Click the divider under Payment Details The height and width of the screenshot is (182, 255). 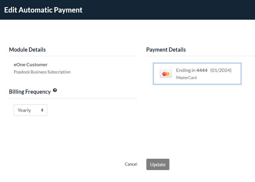201,56
